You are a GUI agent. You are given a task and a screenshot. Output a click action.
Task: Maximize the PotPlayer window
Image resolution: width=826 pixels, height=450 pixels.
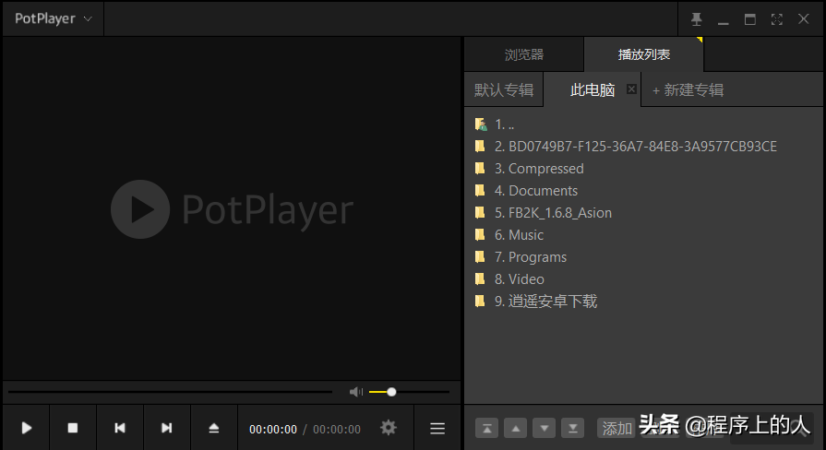749,19
